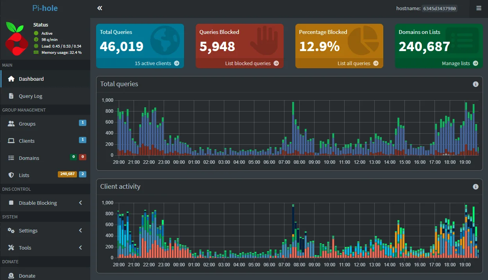Viewport: 488px width, 280px height.
Task: Click the Query Log file icon
Action: [11, 96]
